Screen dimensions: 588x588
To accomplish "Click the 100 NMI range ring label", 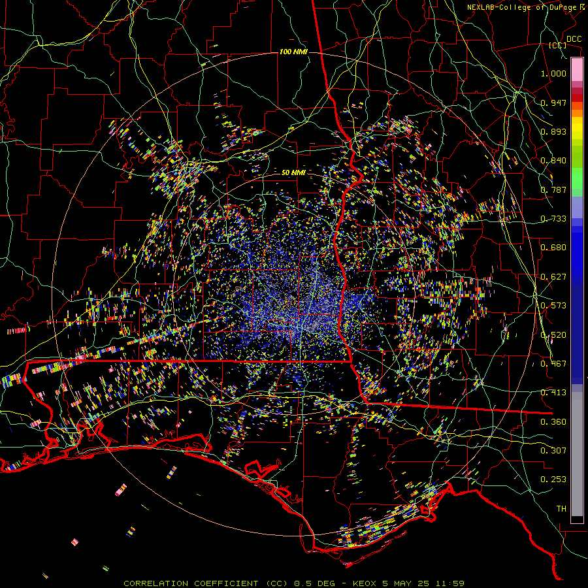I will tap(293, 52).
